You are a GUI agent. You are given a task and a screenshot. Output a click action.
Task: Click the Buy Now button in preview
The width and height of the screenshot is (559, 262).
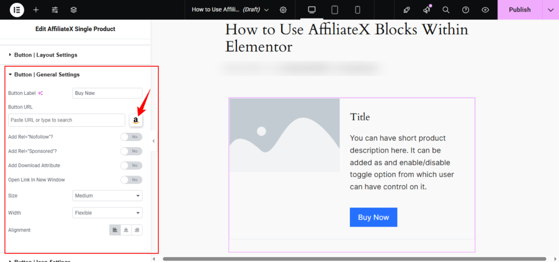tap(373, 217)
